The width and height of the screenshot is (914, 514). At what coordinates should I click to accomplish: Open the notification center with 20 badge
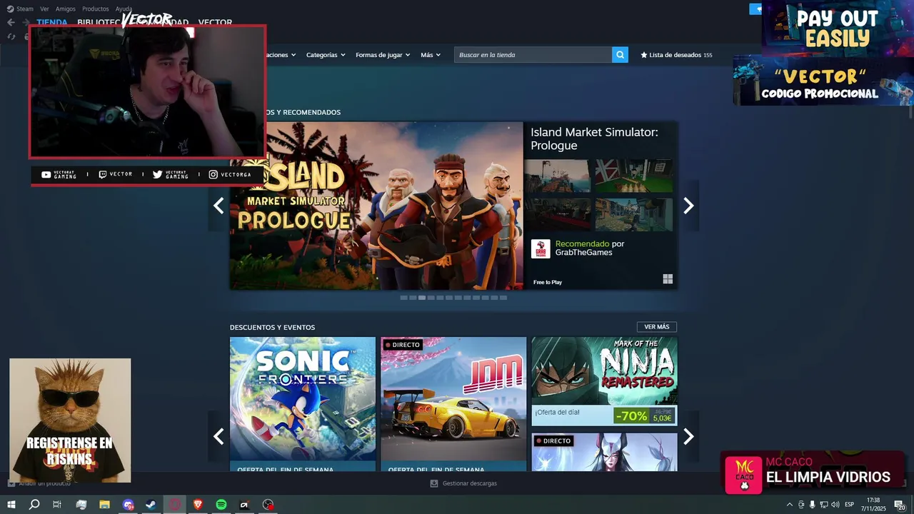(x=900, y=505)
